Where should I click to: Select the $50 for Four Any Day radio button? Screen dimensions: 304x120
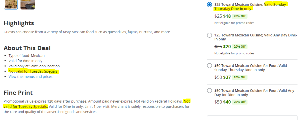click(209, 91)
